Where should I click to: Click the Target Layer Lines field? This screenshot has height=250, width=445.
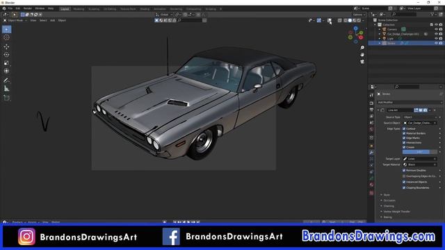coord(420,159)
